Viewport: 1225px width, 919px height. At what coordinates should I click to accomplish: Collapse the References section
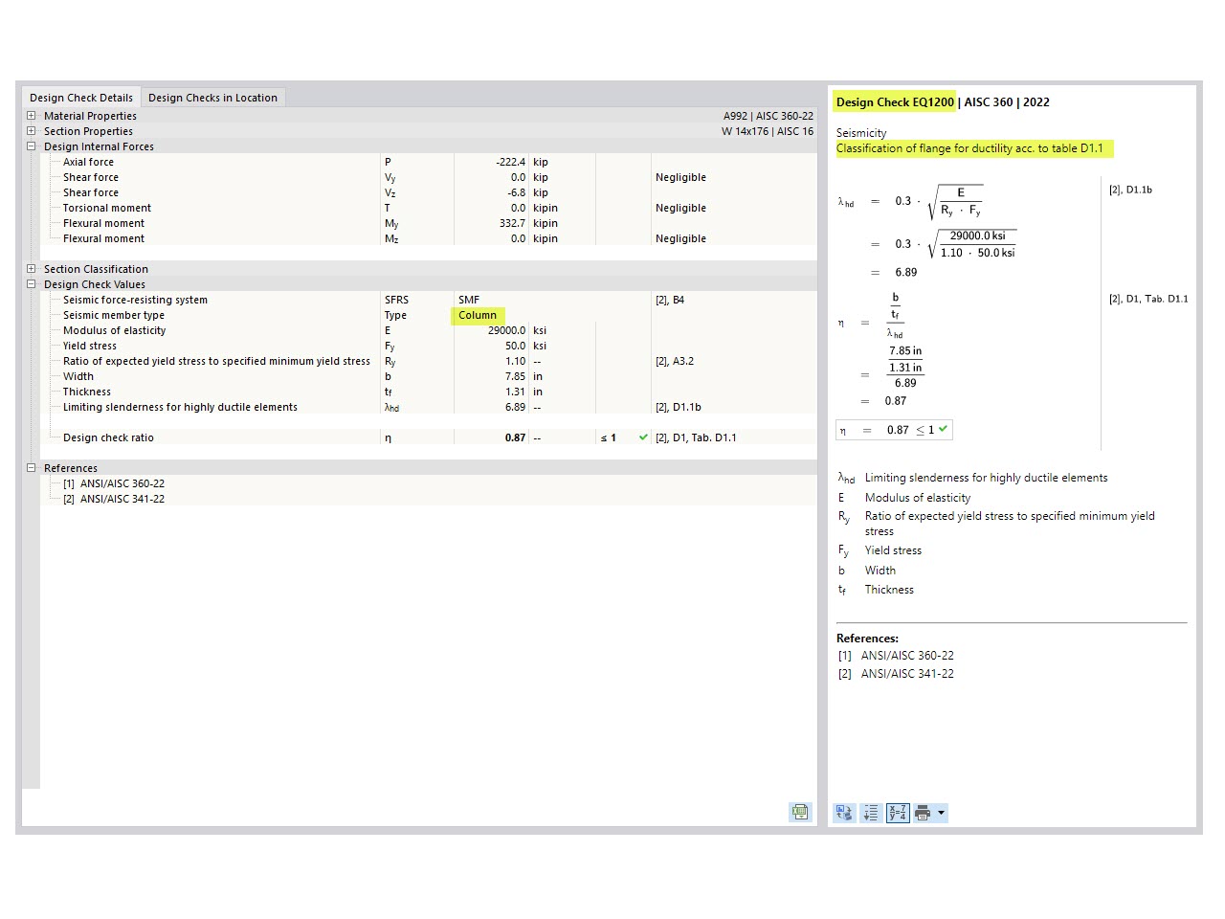click(32, 467)
